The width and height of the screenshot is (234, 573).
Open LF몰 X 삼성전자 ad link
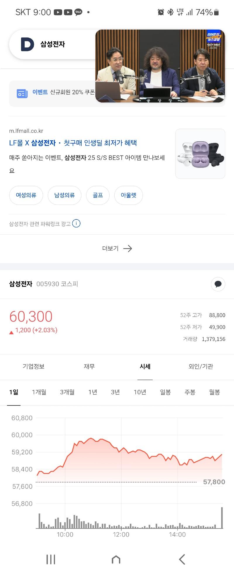(73, 143)
